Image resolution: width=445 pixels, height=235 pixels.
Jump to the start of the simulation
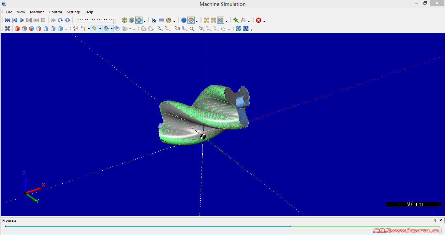[x=7, y=20]
